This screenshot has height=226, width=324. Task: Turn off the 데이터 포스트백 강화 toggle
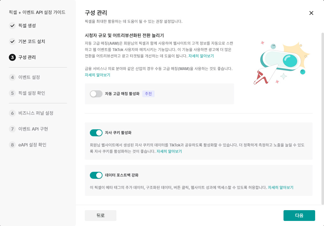(x=96, y=175)
